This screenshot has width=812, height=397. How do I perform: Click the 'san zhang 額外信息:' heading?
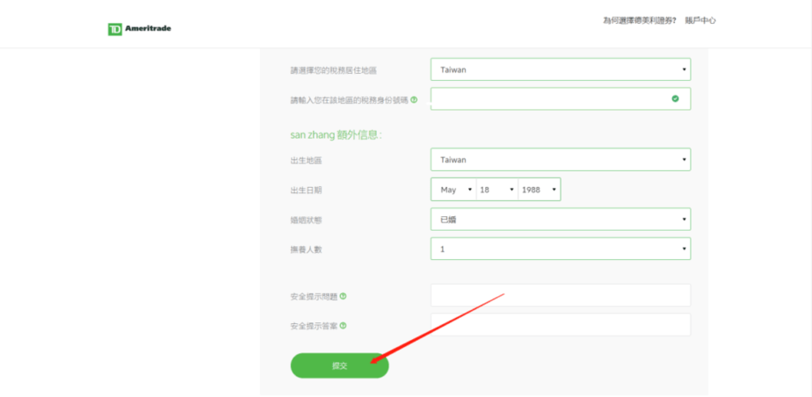[x=336, y=135]
